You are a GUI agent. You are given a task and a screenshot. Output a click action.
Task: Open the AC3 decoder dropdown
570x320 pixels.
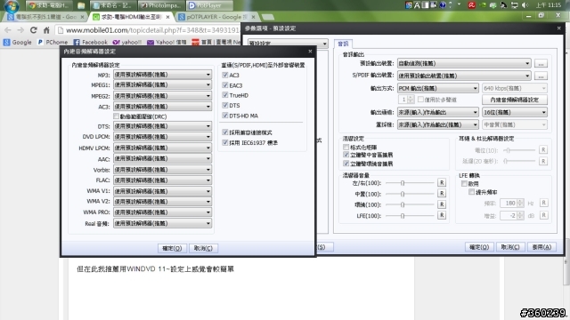coord(162,107)
